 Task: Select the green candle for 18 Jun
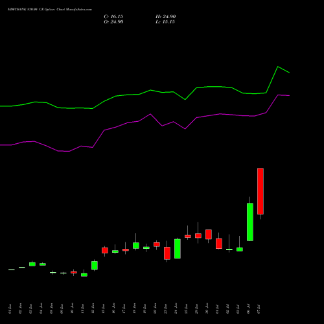[x=136, y=246]
